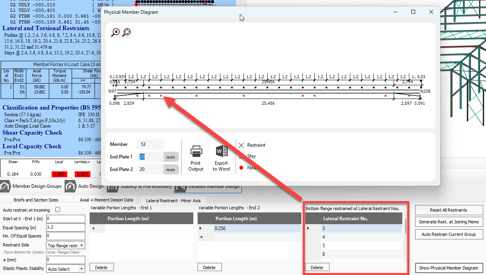The image size is (486, 275).
Task: Select Lateral Restraint - Minor Axis tab
Action: (173, 200)
